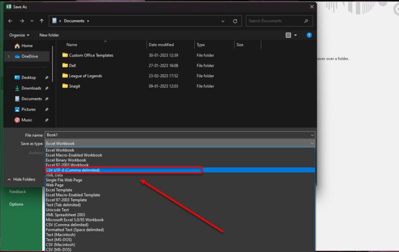Choose CSV UTF-8 (Comma delimited) type
The width and height of the screenshot is (399, 252).
click(180, 170)
